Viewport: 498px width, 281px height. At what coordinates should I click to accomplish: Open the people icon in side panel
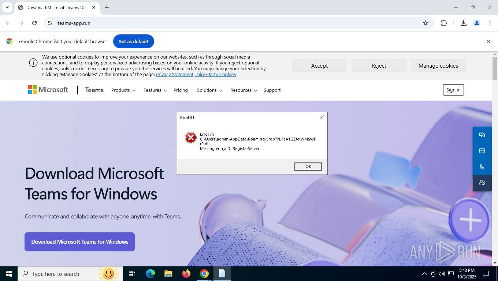tap(482, 183)
